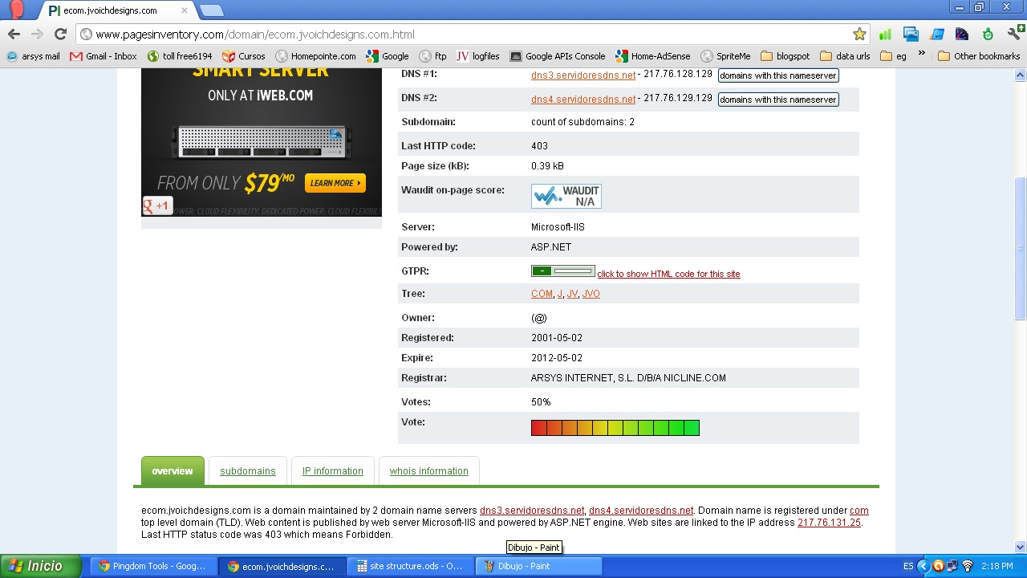This screenshot has width=1027, height=578.
Task: Click domains with this nameserver for DNS #2
Action: click(778, 100)
